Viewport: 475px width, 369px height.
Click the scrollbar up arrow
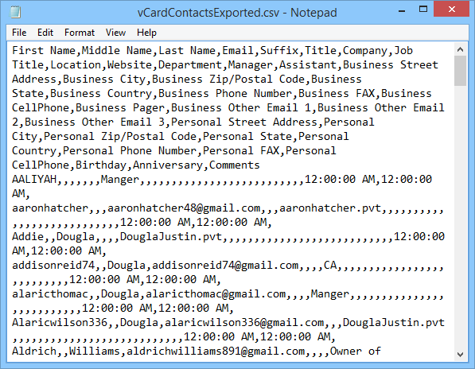point(461,49)
